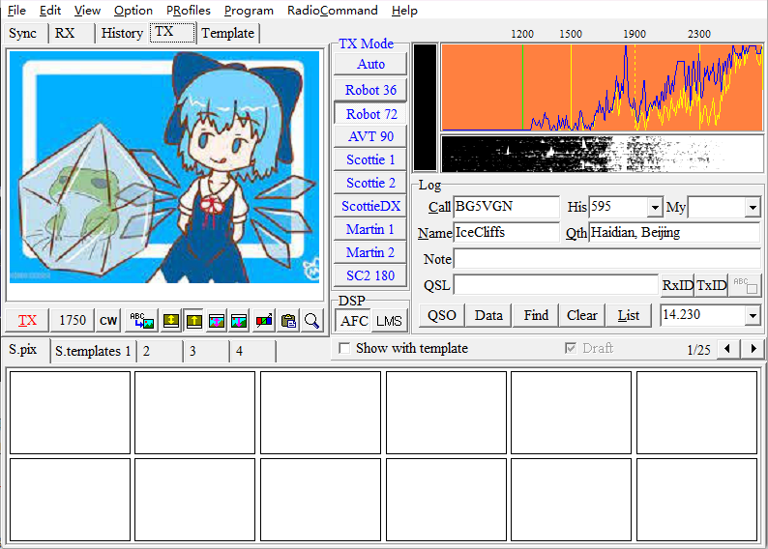This screenshot has height=549, width=768.
Task: Click the Find button
Action: point(536,316)
